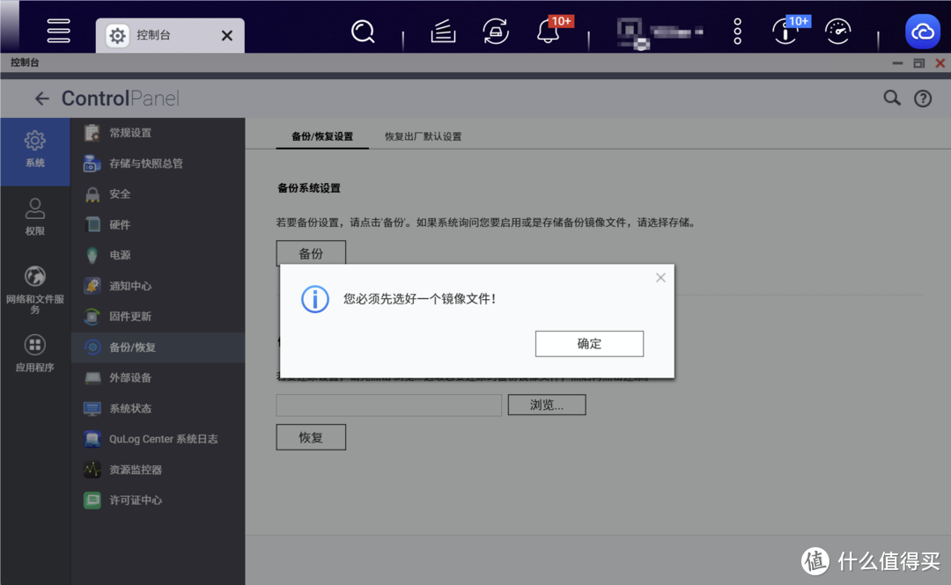951x585 pixels.
Task: Switch to 恢复出厂默认设置 tab
Action: tap(424, 136)
